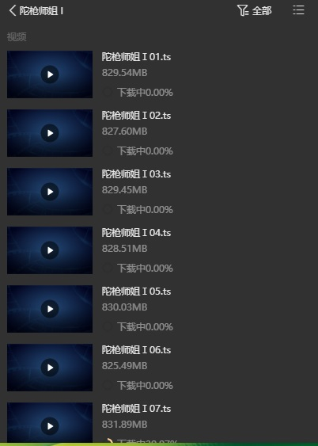The image size is (318, 446).
Task: Switch view with the list layout icon
Action: pos(298,10)
